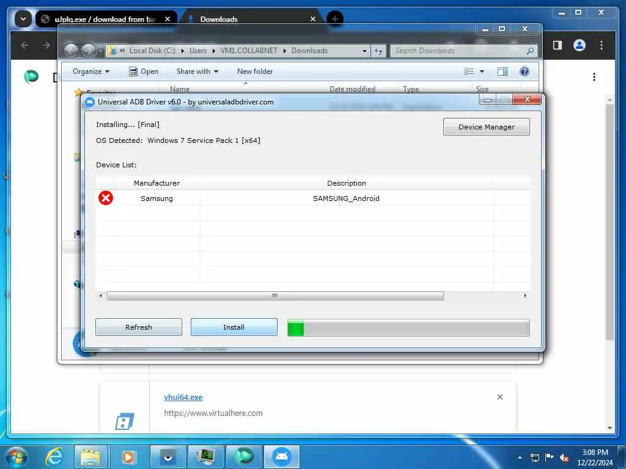Click Local Disk (C:) in the address bar
Screen dimensions: 626x469
point(152,51)
